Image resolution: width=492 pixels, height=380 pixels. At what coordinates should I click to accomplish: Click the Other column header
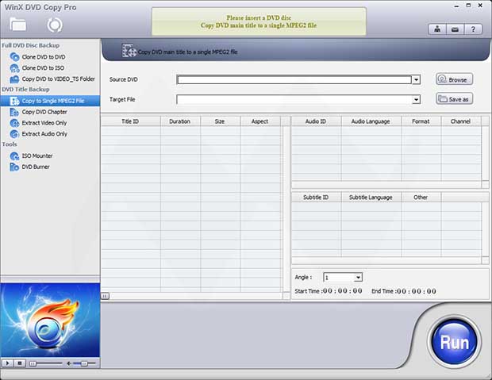421,198
